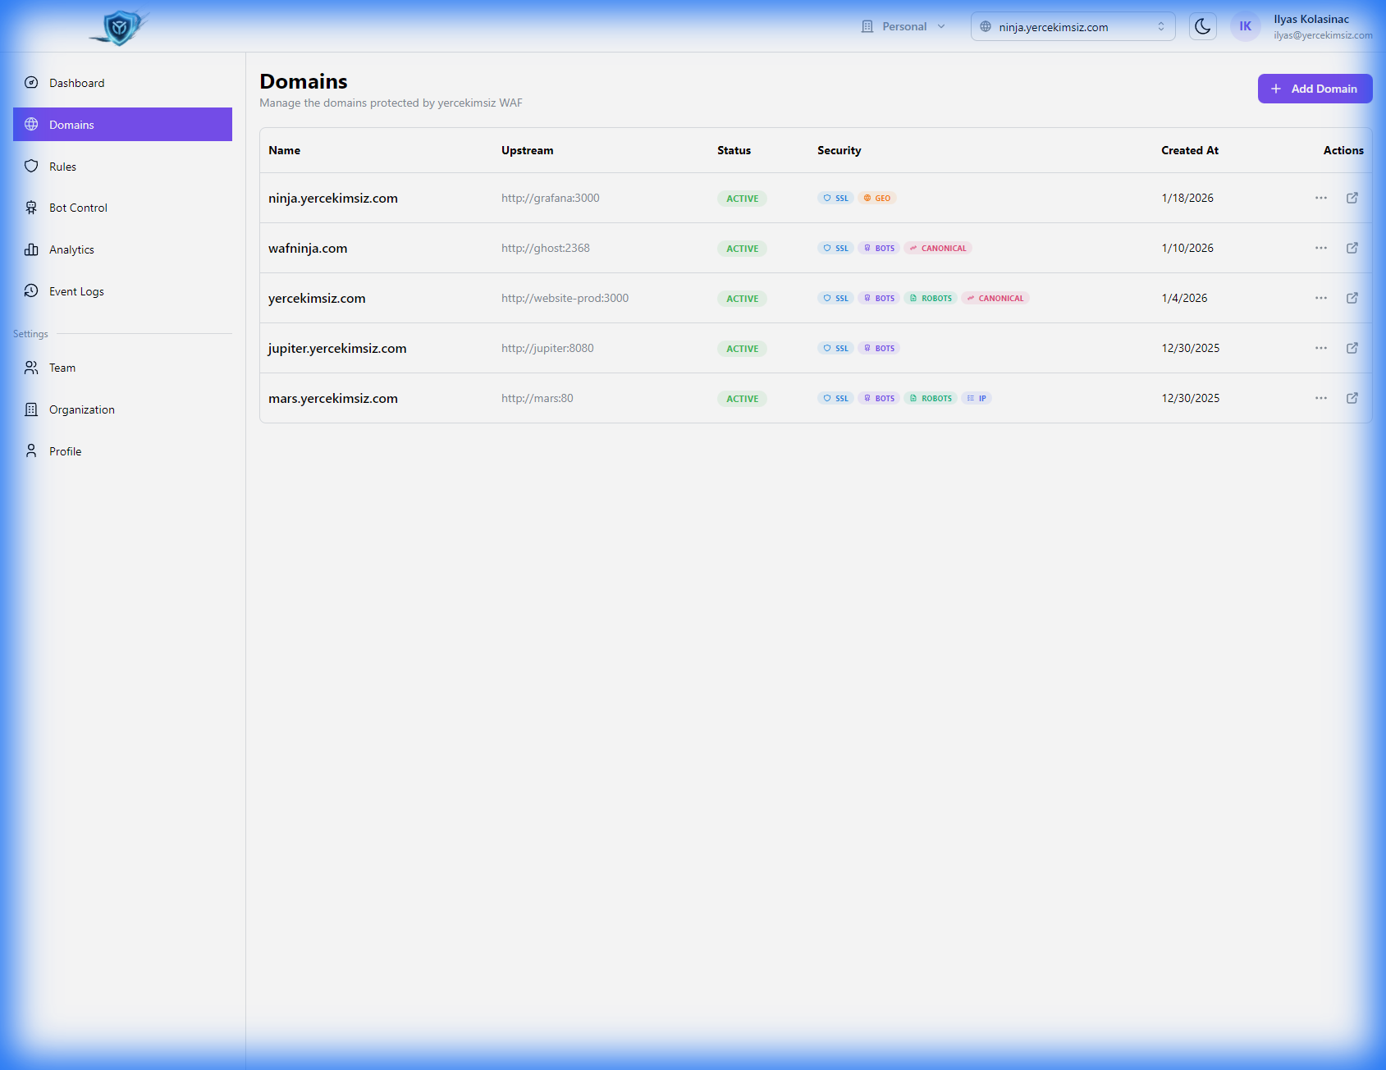The width and height of the screenshot is (1386, 1070).
Task: Click upstream http://mars:80
Action: [x=537, y=398]
